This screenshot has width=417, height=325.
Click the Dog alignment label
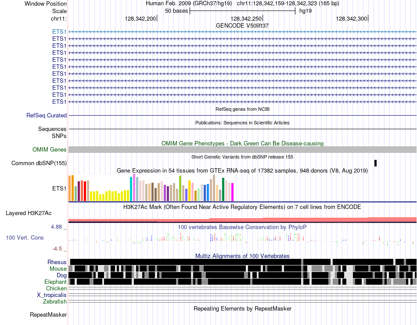(x=61, y=276)
